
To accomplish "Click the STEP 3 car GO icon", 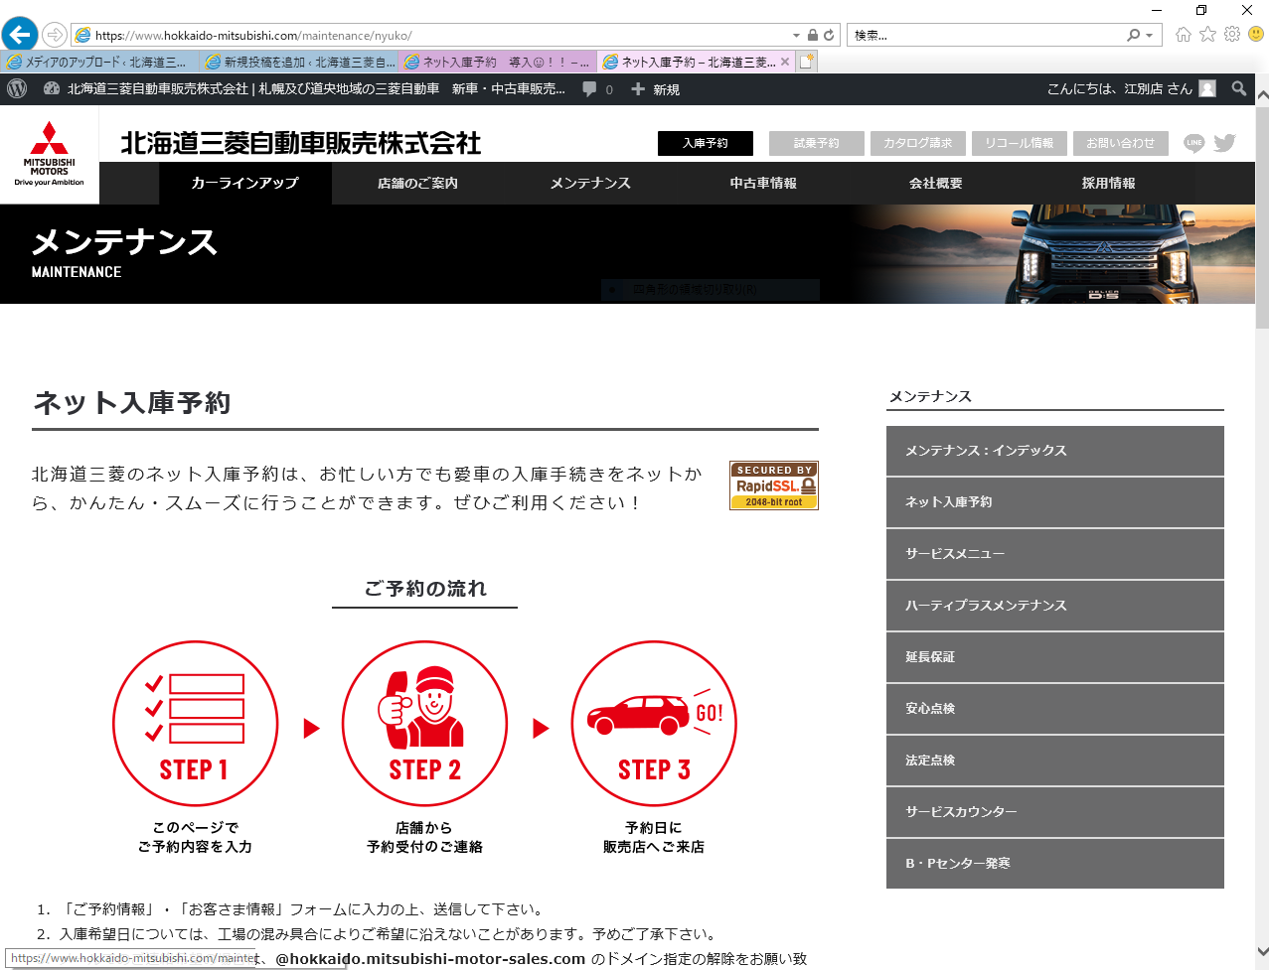I will 654,723.
